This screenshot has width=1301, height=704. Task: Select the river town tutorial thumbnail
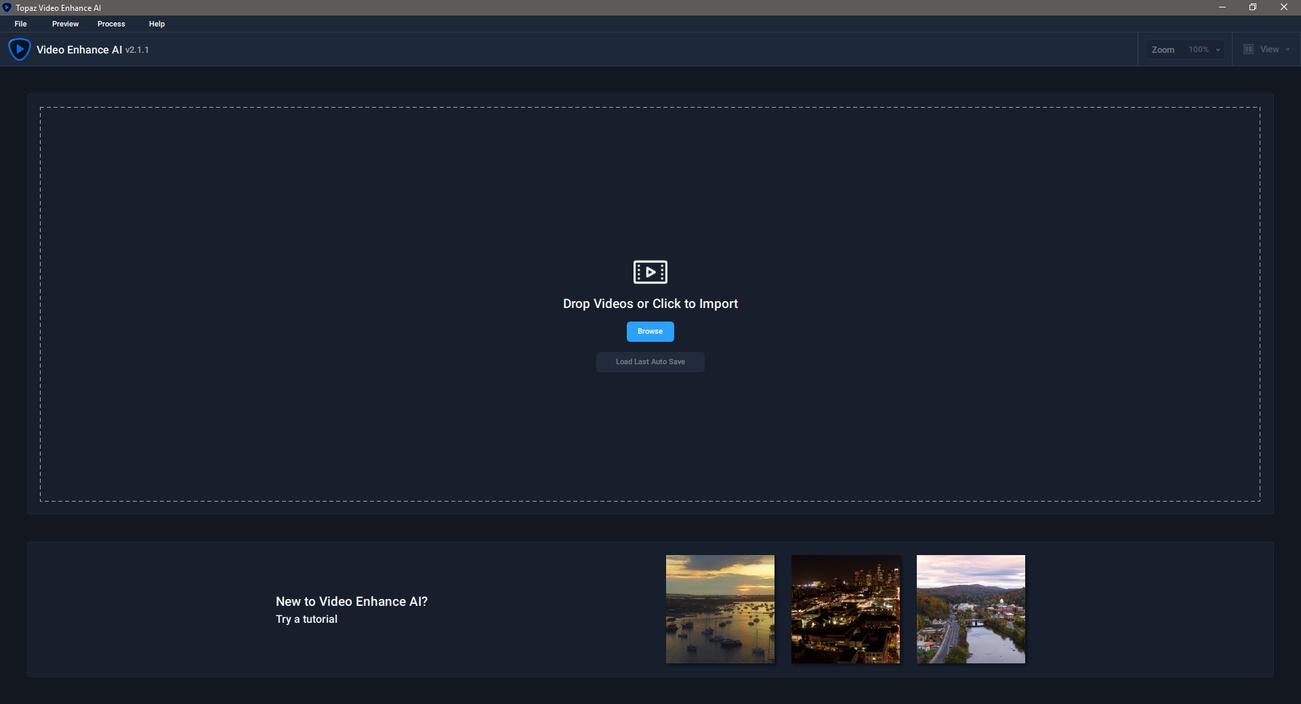[970, 609]
